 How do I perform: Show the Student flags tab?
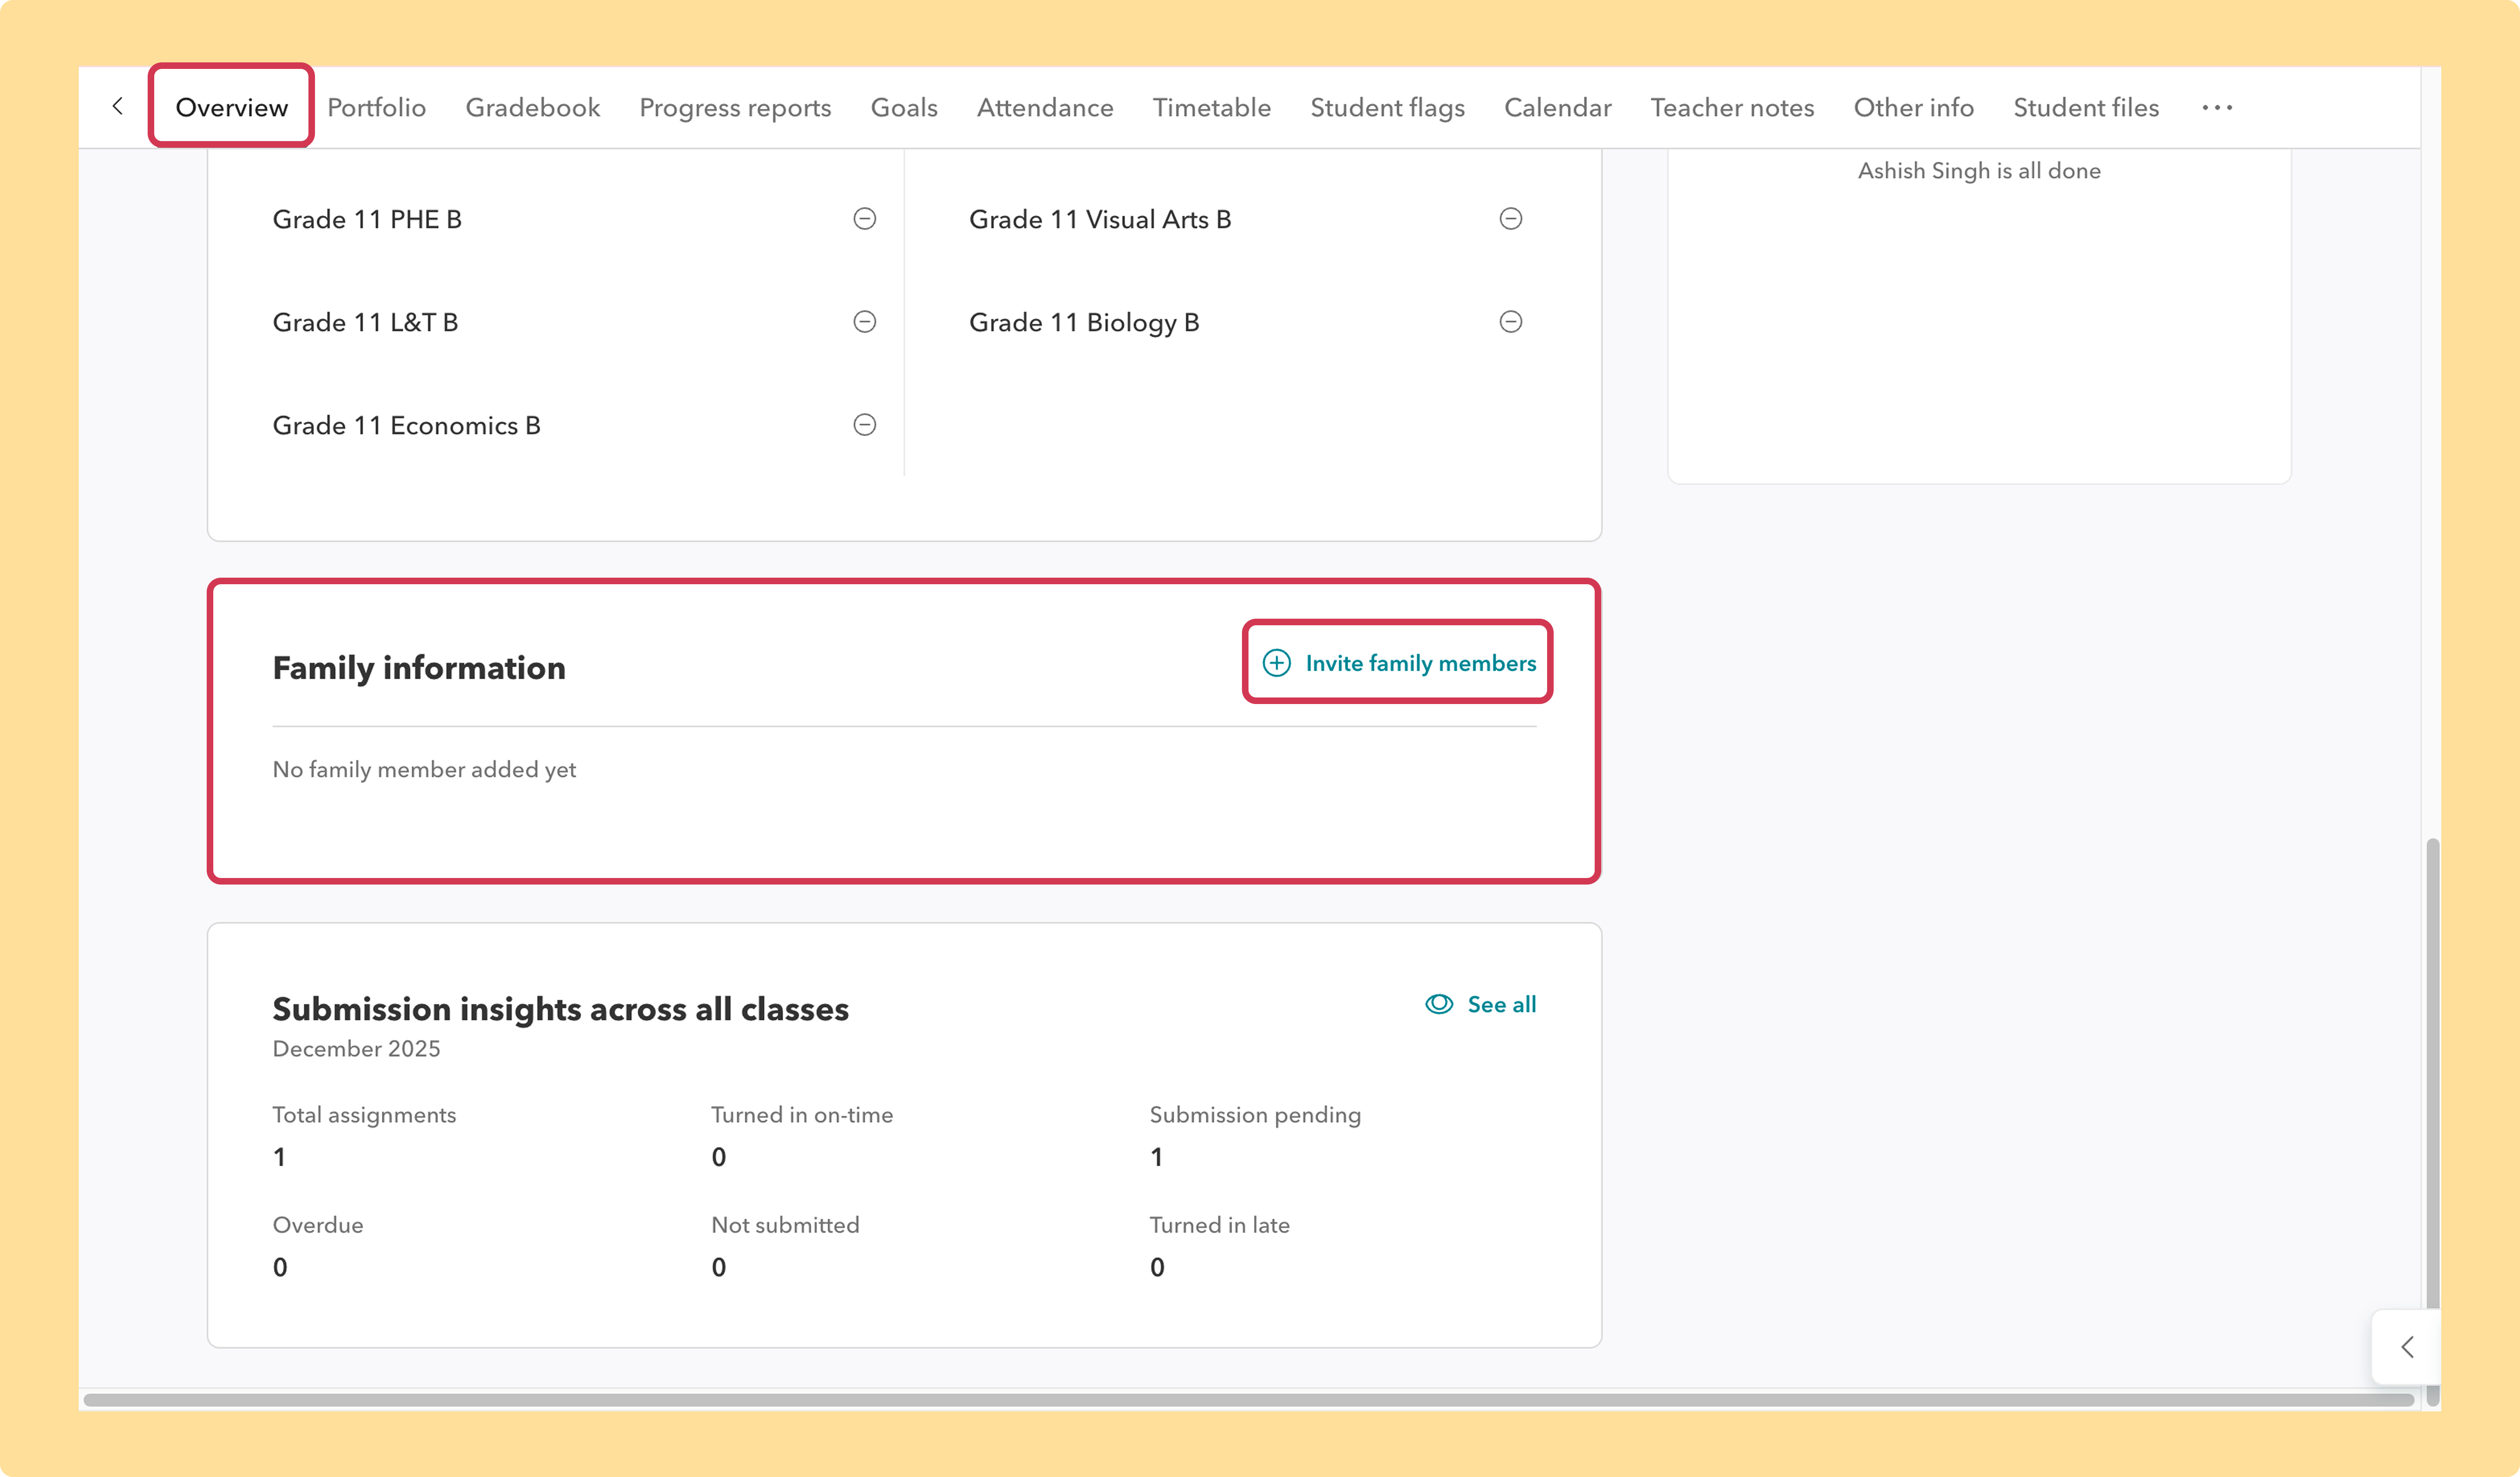point(1388,107)
